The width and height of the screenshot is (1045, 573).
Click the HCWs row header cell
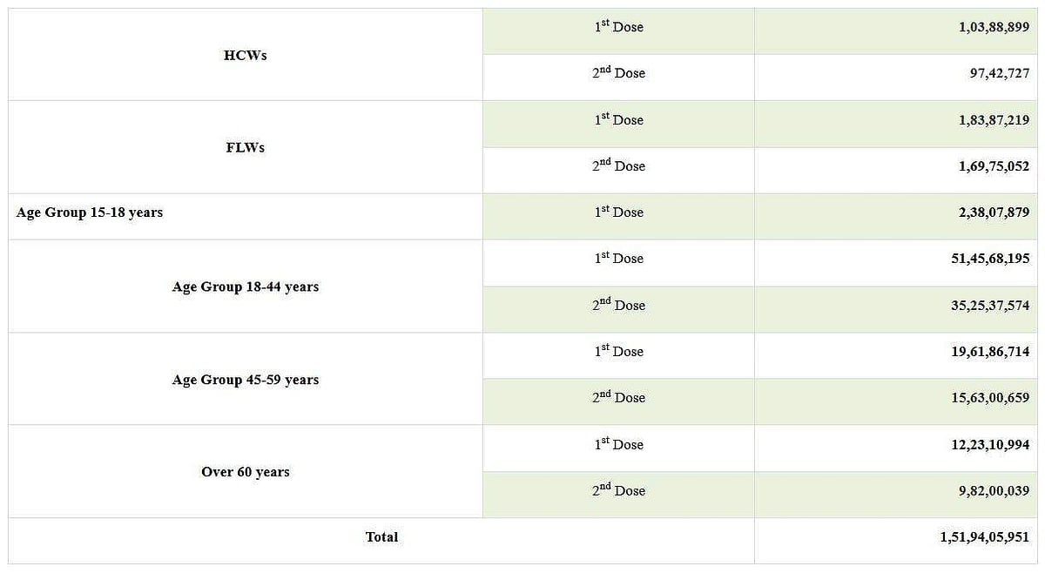coord(245,55)
